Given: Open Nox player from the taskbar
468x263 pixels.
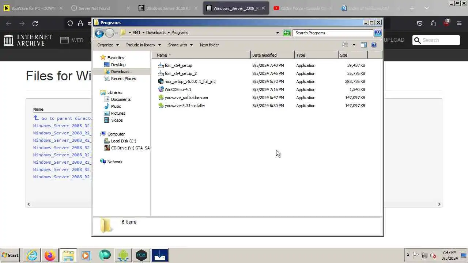Looking at the screenshot, I should tap(141, 255).
